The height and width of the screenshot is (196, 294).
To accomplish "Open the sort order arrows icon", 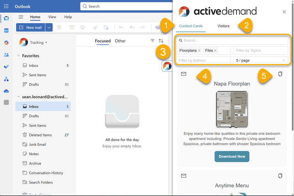I will 161,41.
